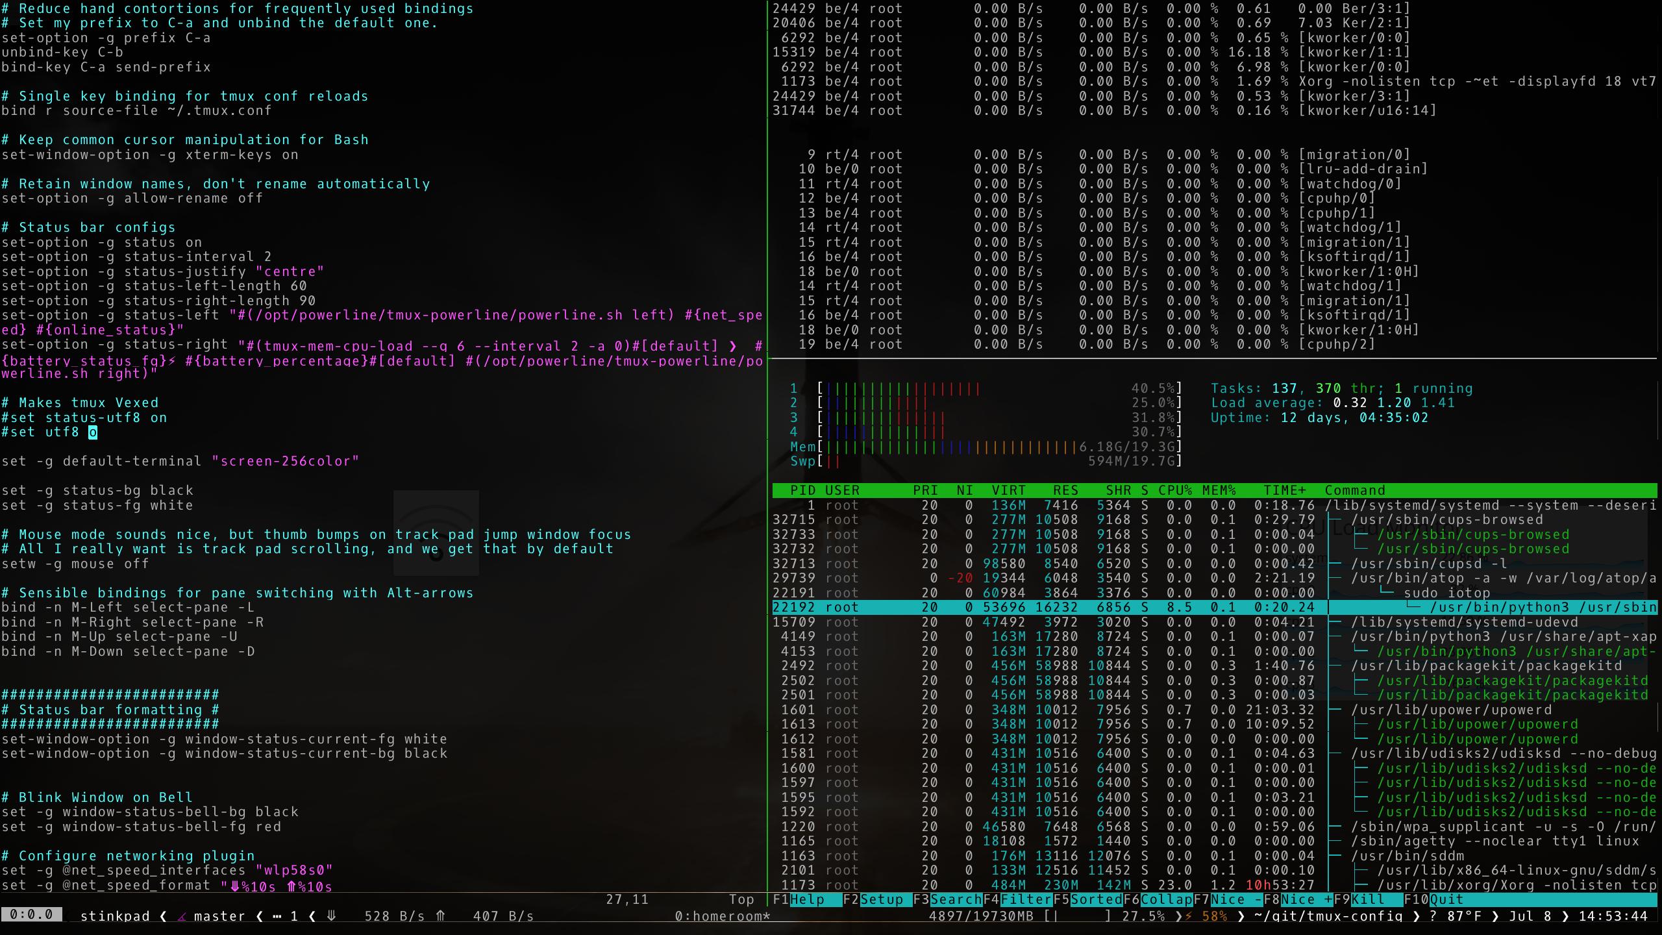
Task: Collapse the cups-browsed process tree branch
Action: pos(1336,520)
